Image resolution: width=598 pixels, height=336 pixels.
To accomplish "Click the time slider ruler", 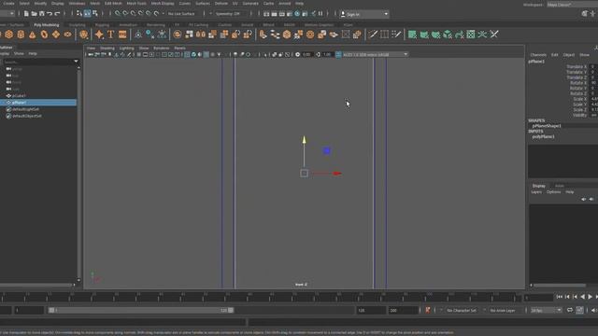I will pyautogui.click(x=262, y=297).
